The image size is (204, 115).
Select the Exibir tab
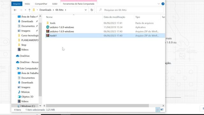click(x=55, y=4)
